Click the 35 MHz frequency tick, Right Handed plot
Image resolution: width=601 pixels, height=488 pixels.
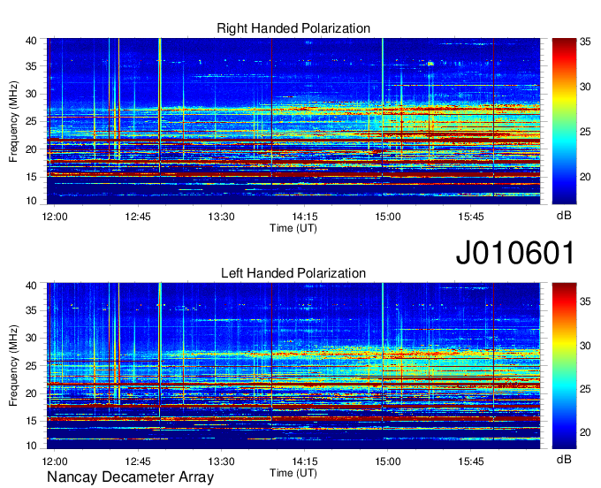(32, 66)
